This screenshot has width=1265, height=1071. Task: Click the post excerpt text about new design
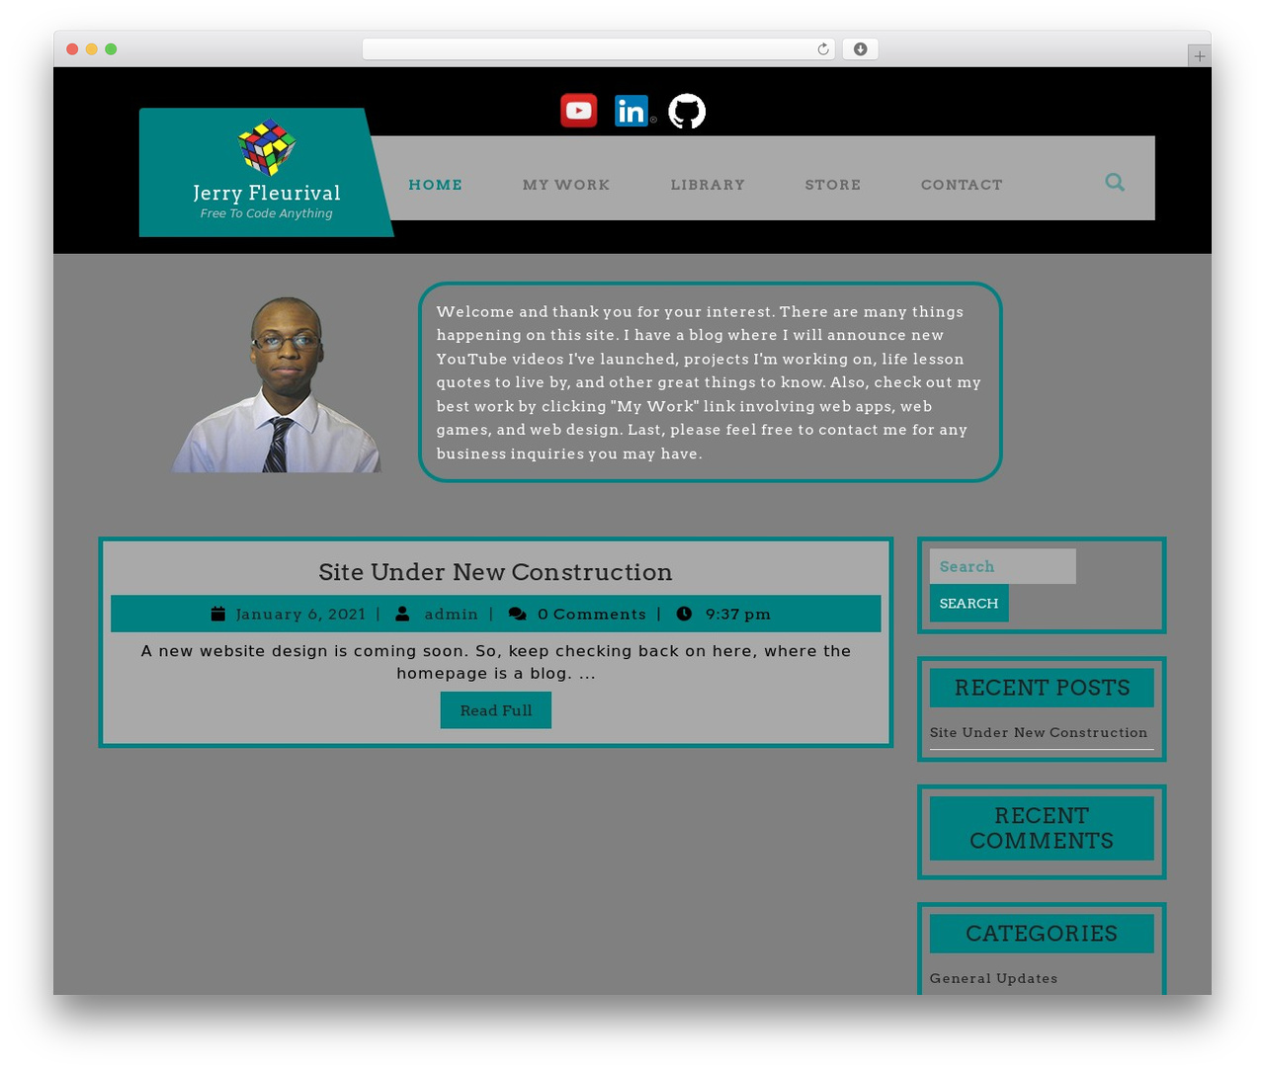coord(496,662)
